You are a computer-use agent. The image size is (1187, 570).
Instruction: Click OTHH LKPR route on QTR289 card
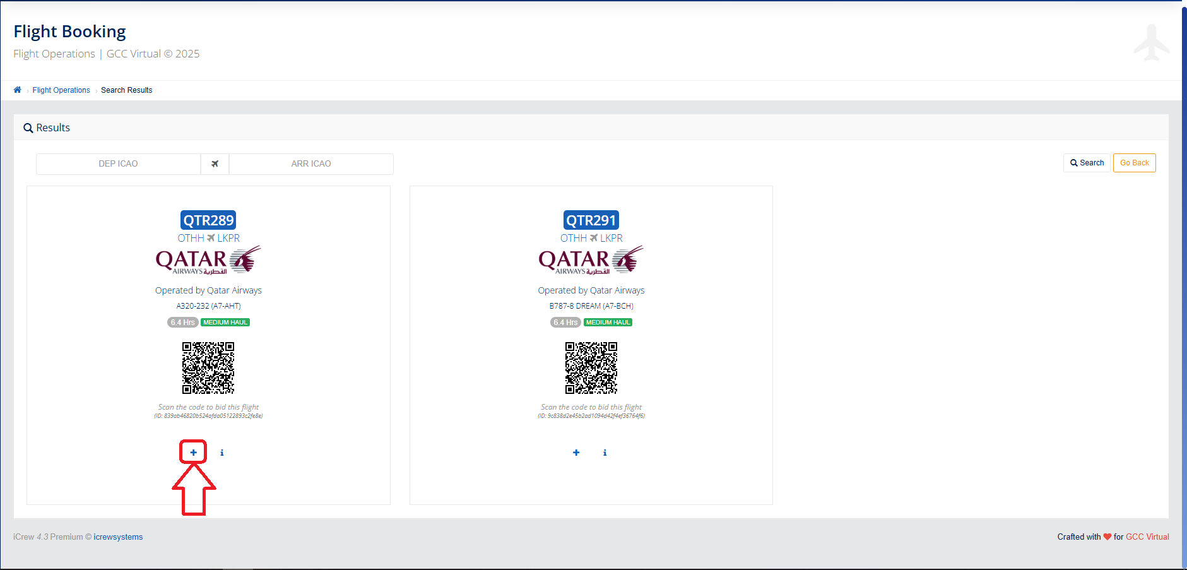pos(208,238)
